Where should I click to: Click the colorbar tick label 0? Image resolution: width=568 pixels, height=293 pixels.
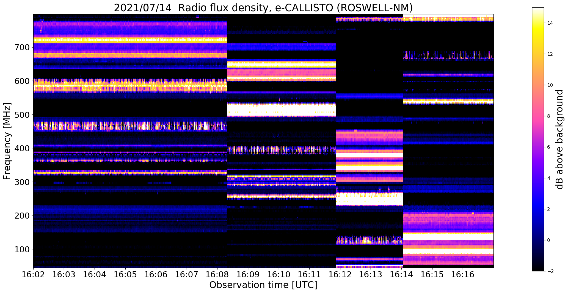pyautogui.click(x=549, y=240)
